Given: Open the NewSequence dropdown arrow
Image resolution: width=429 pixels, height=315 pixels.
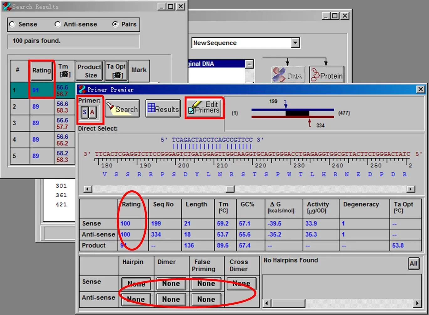Looking at the screenshot, I should point(295,43).
